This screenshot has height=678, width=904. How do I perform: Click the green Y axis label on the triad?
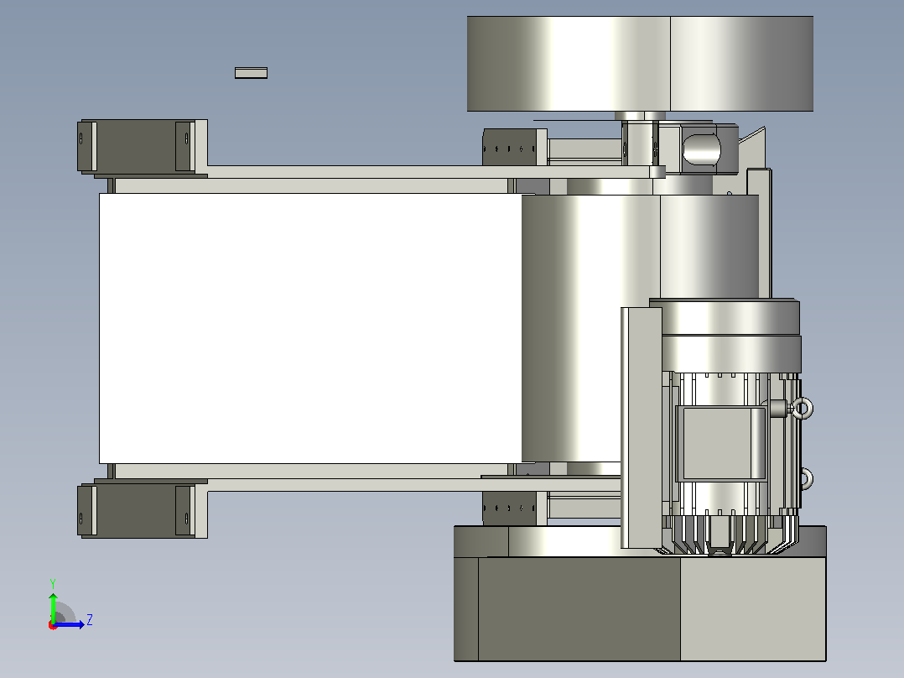click(53, 583)
